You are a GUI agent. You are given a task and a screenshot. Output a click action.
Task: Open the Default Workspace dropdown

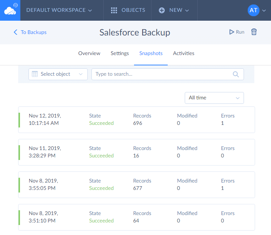click(x=59, y=10)
